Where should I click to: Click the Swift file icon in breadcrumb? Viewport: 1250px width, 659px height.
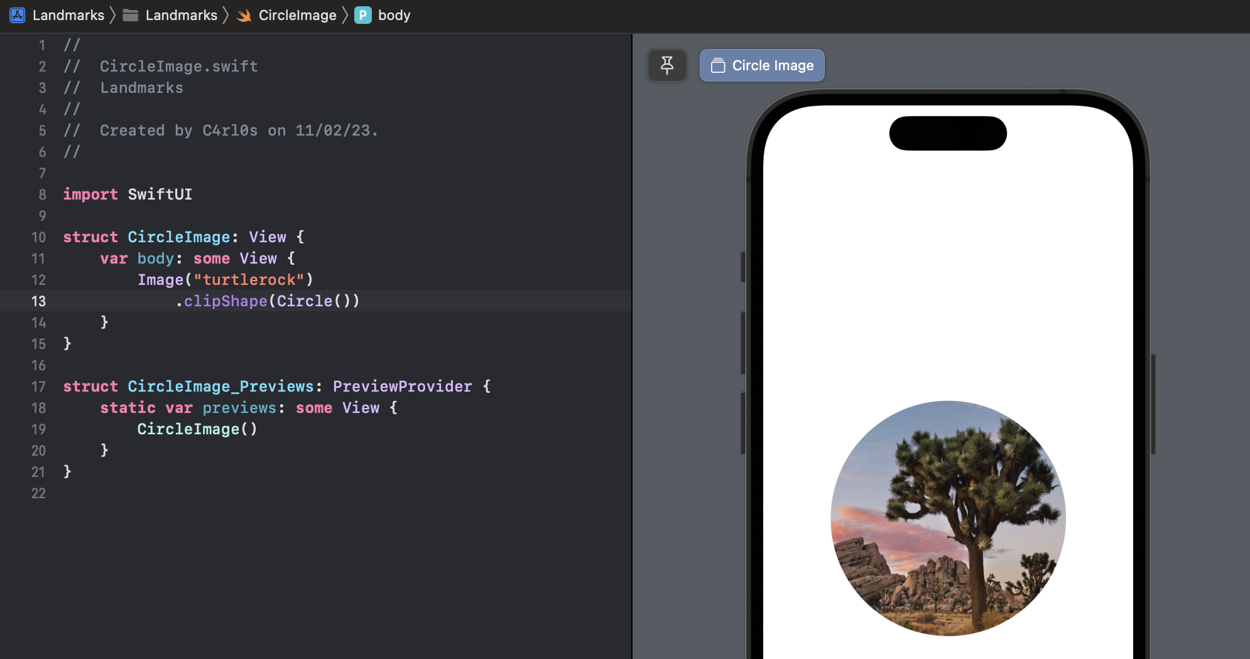coord(244,15)
